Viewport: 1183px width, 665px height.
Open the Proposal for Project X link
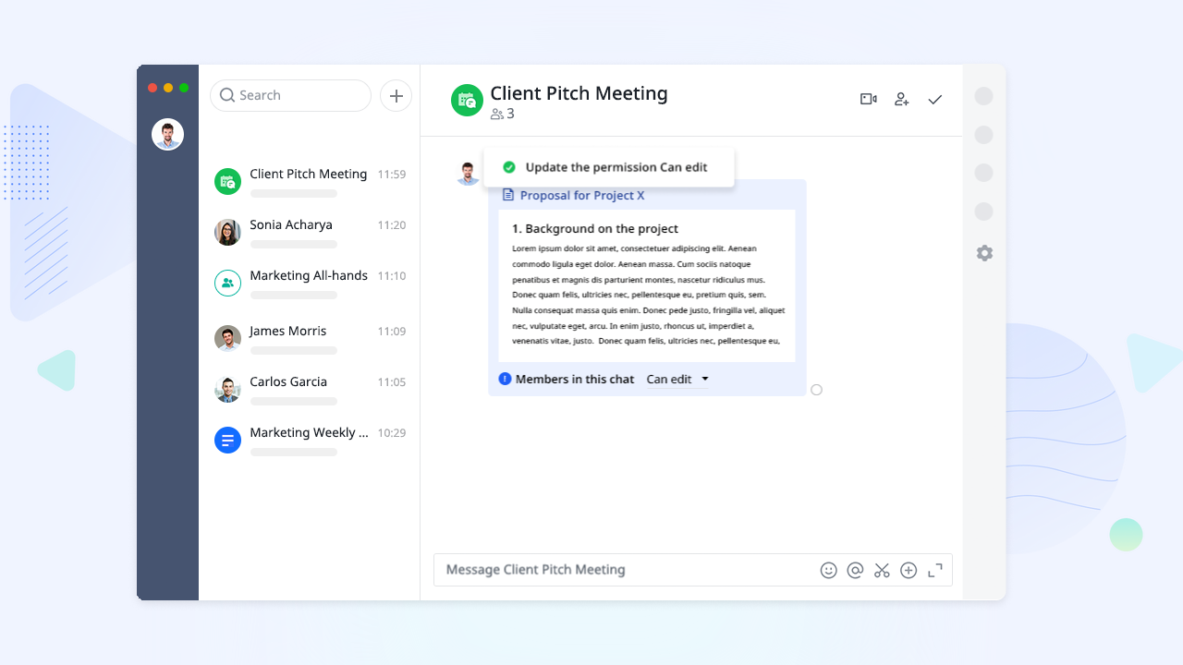[x=581, y=196]
